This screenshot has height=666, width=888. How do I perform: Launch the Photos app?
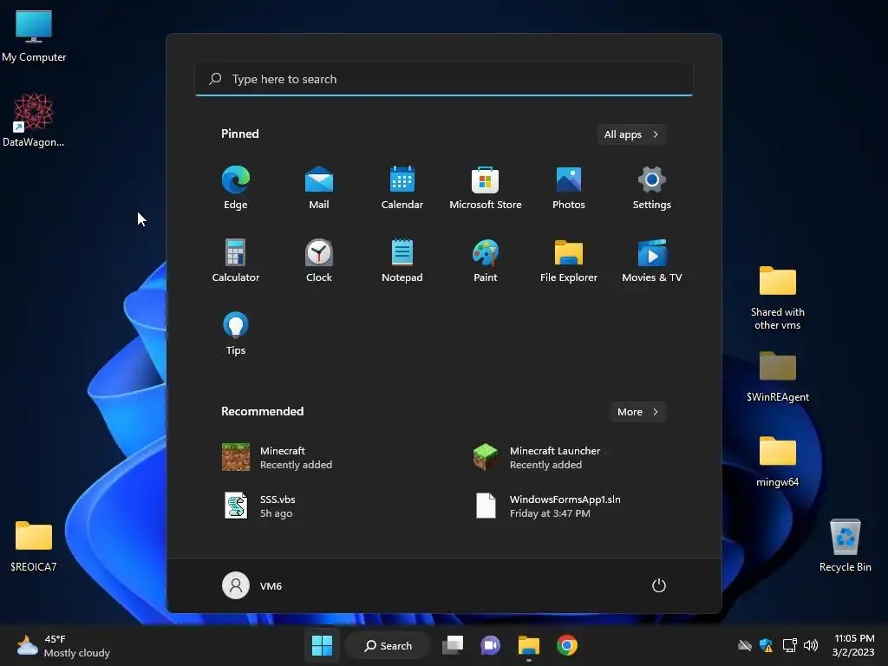tap(569, 188)
